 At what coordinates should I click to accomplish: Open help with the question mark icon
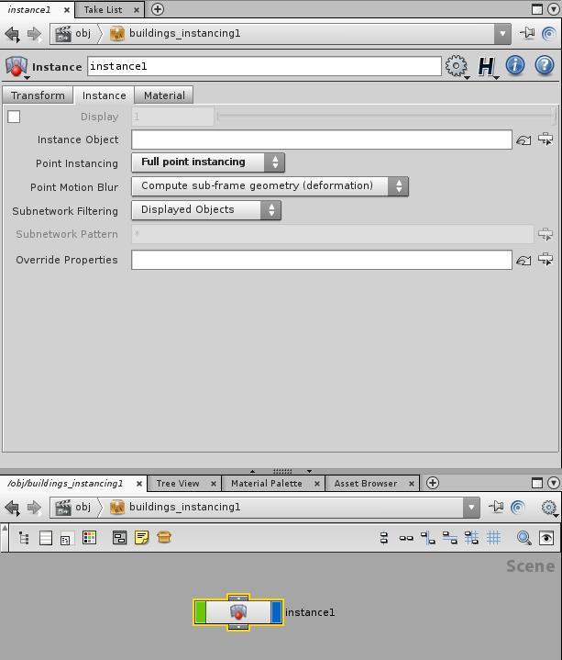[545, 66]
